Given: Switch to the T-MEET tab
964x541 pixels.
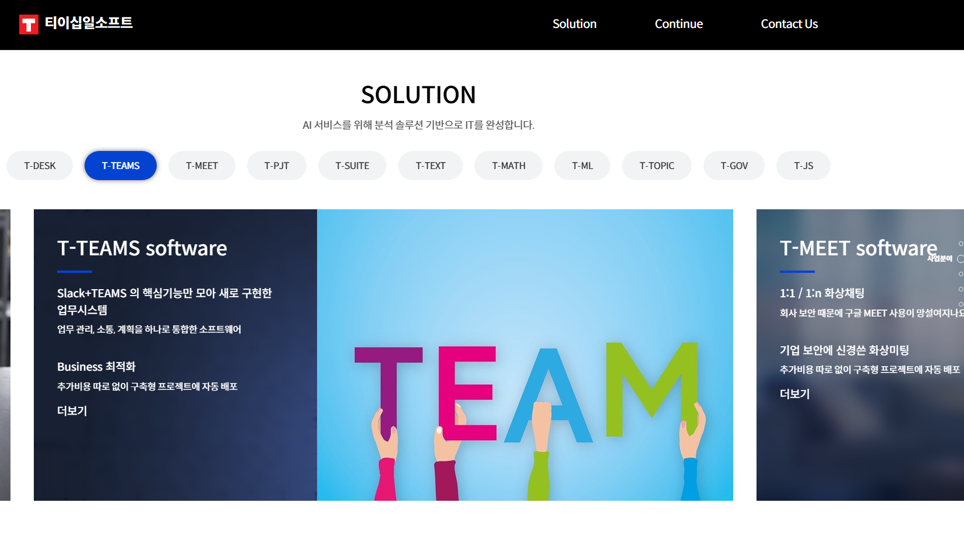Looking at the screenshot, I should 202,166.
